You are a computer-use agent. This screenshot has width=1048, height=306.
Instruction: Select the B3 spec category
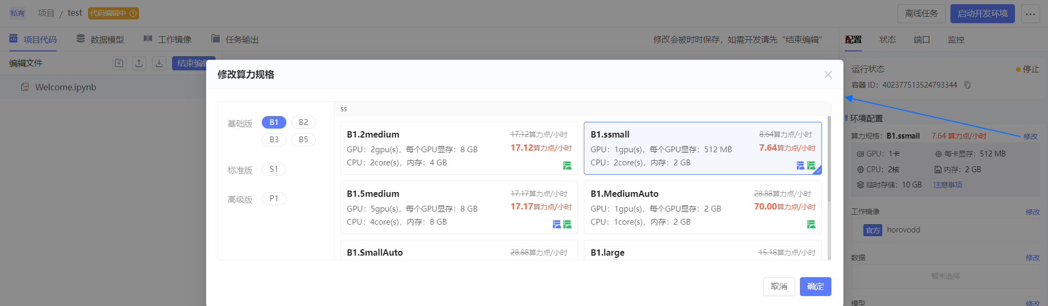point(274,140)
